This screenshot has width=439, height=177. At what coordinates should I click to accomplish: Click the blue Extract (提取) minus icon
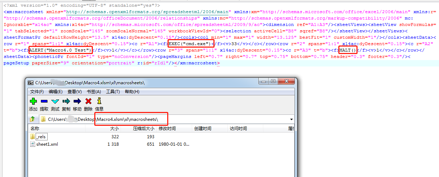(x=44, y=101)
